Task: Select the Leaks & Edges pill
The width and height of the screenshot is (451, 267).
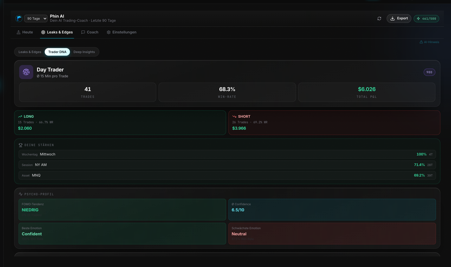Action: (30, 52)
